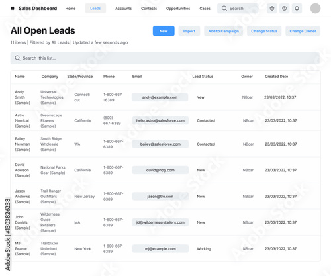Click the Change Owner button
This screenshot has width=331, height=276.
click(x=303, y=31)
